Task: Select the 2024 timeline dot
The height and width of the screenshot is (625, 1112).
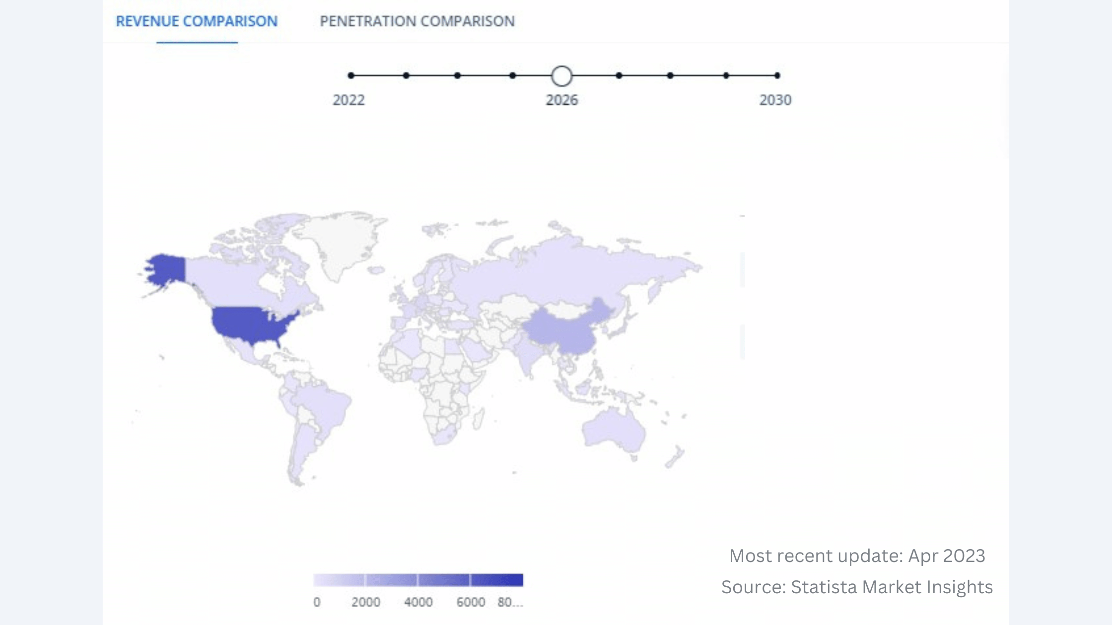Action: tap(457, 75)
